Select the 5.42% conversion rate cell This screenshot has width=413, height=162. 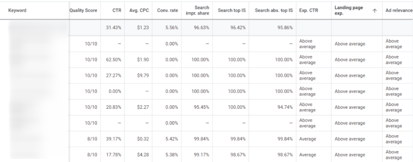click(x=171, y=139)
